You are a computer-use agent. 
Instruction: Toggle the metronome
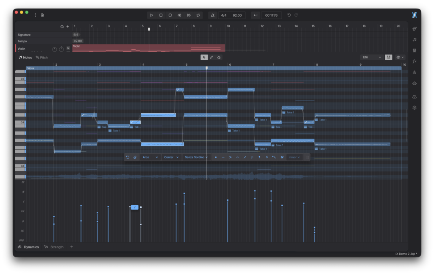[213, 15]
